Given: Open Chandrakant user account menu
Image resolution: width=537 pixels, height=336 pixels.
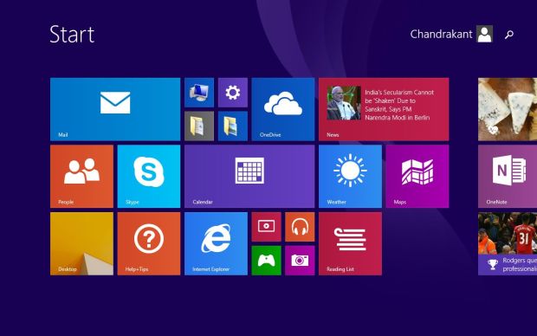Looking at the screenshot, I should (x=451, y=34).
